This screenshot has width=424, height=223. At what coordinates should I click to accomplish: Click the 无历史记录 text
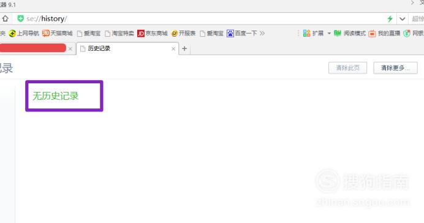tap(55, 96)
